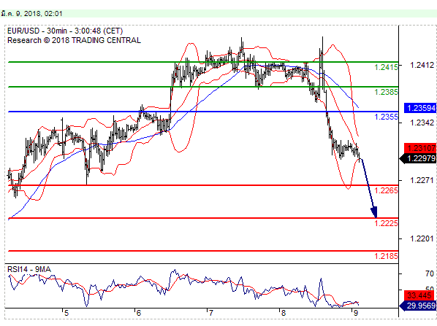Select day 5 on the time axis
The image size is (437, 326).
pyautogui.click(x=66, y=313)
